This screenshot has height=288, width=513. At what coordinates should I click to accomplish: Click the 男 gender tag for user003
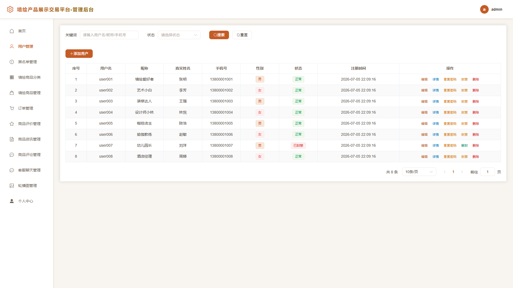260,101
